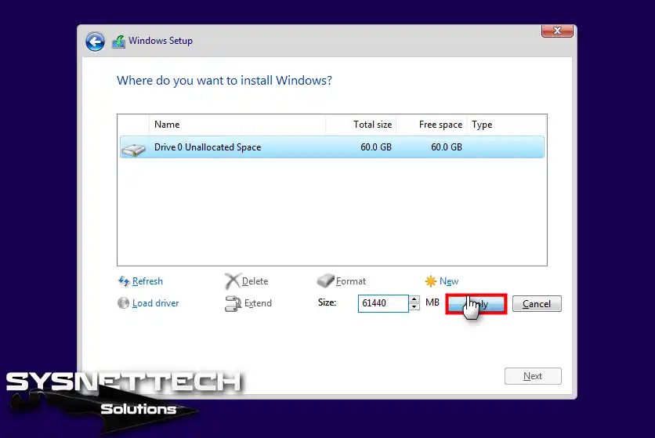Decrease partition size with down spinner arrow

point(414,307)
